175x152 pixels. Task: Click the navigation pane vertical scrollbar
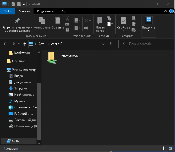[39, 111]
